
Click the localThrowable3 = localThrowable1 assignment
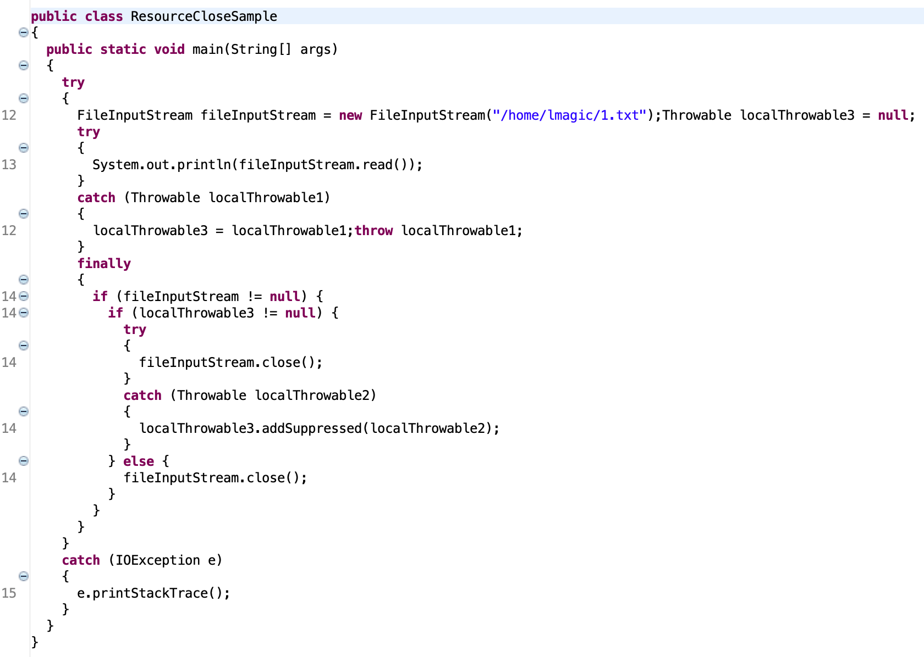[x=223, y=231]
